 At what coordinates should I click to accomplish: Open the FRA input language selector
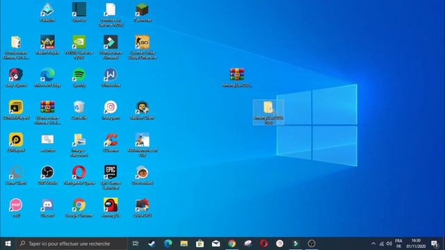point(398,244)
